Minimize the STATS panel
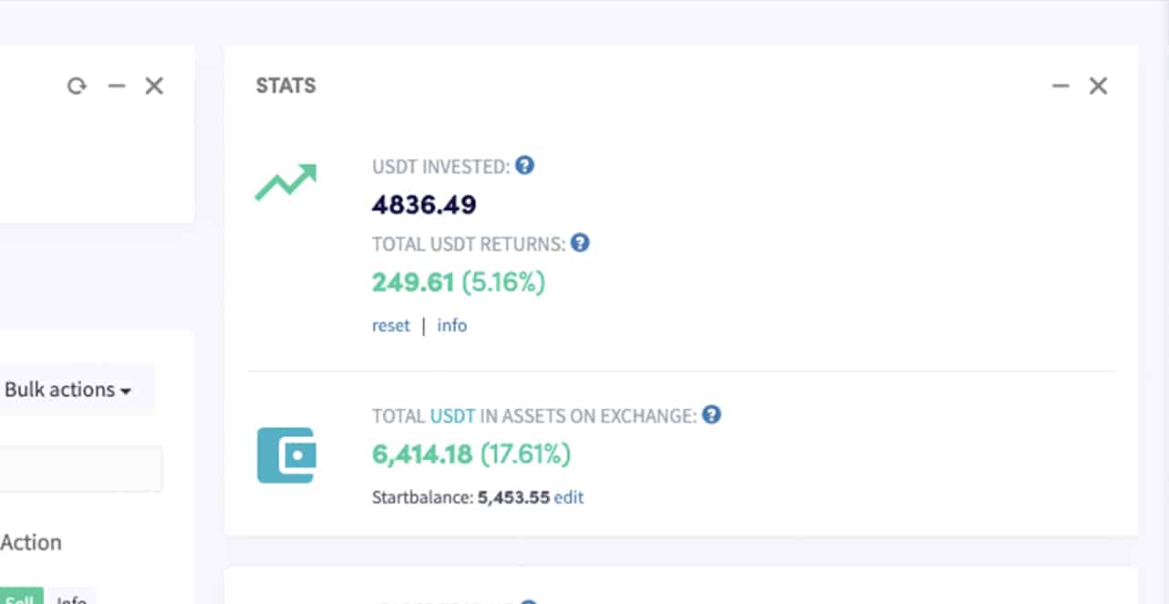Image resolution: width=1169 pixels, height=604 pixels. [1060, 86]
